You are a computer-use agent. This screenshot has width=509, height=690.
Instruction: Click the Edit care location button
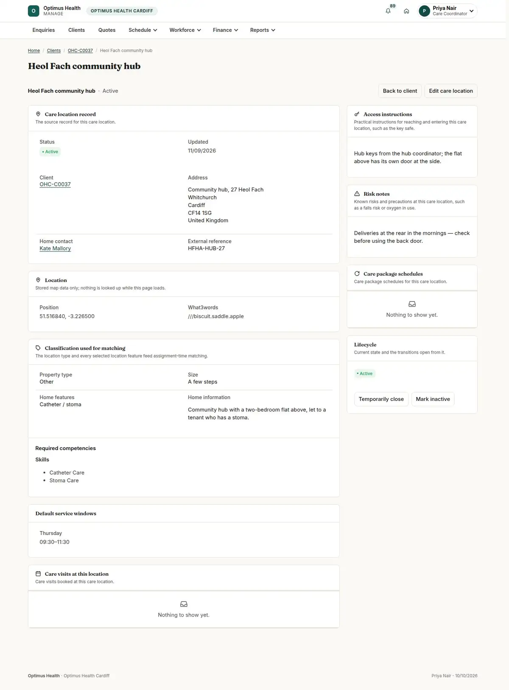pyautogui.click(x=450, y=91)
